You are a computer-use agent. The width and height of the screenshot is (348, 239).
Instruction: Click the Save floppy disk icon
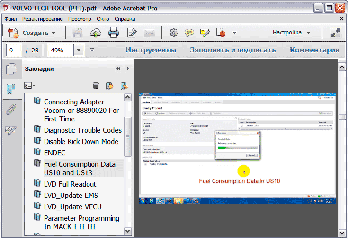coord(77,33)
